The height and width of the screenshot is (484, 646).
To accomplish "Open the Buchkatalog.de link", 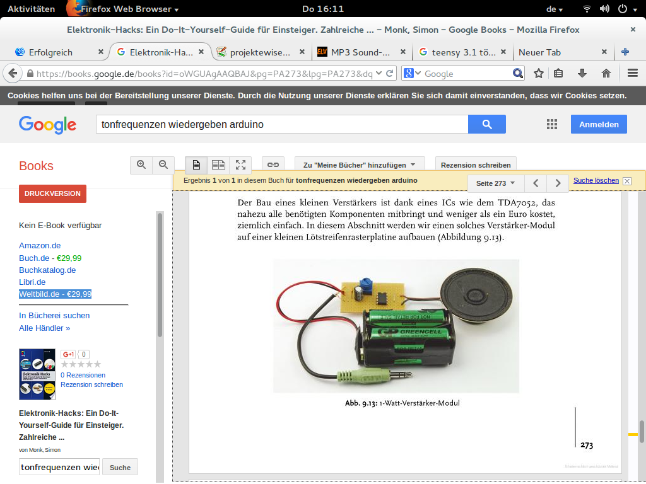I will pos(47,270).
